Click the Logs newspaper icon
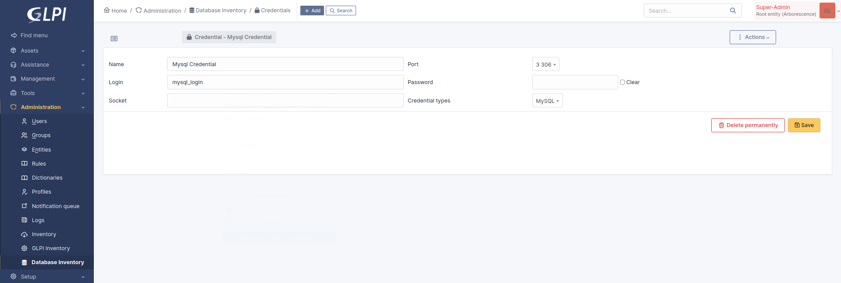The height and width of the screenshot is (283, 841). [x=25, y=220]
